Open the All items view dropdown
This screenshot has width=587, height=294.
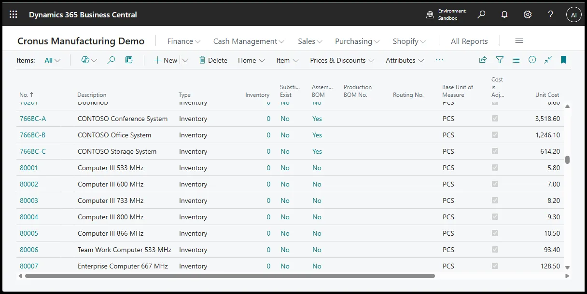[53, 60]
